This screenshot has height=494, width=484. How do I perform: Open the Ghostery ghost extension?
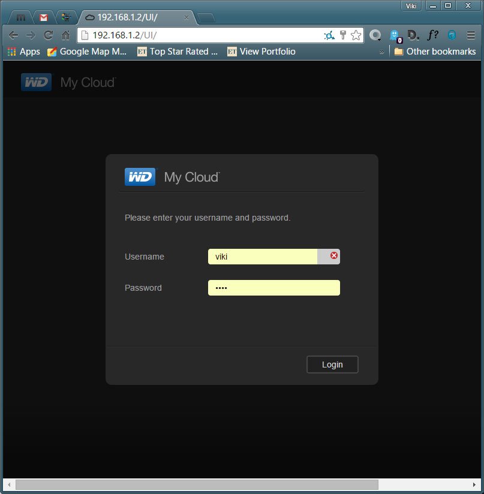tap(395, 35)
